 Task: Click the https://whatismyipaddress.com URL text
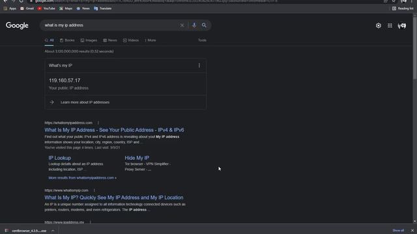[x=68, y=123]
